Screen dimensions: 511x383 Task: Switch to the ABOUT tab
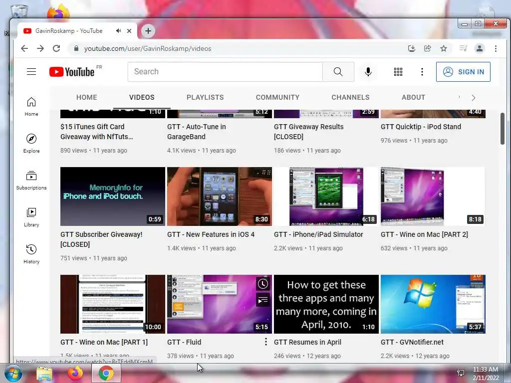tap(413, 97)
